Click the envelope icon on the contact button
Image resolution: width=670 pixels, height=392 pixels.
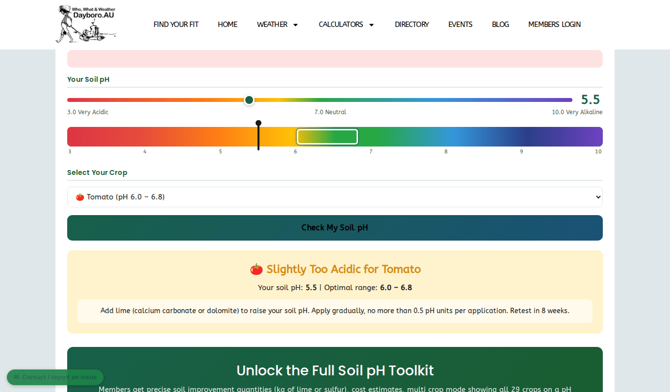(16, 377)
